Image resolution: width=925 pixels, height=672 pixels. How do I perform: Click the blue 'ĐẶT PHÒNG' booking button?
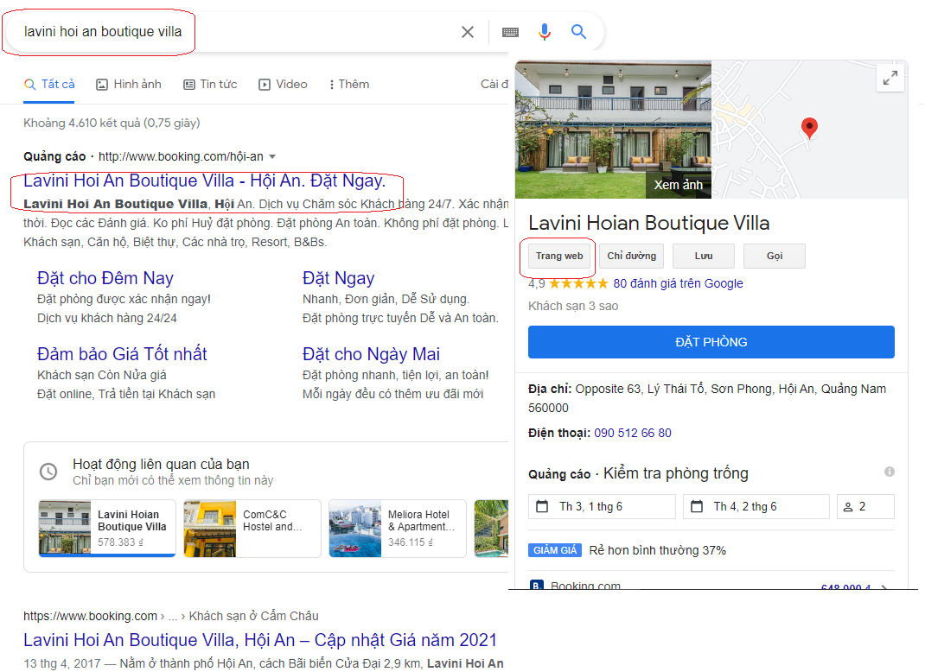coord(711,342)
